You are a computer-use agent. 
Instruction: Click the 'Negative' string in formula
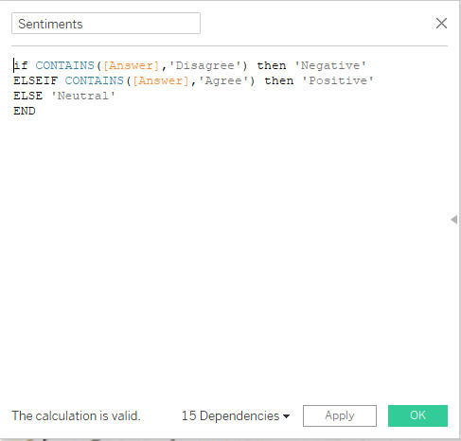[x=330, y=65]
